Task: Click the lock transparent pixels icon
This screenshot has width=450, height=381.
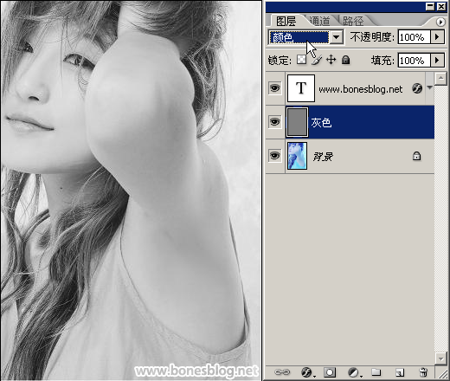Action: click(302, 60)
